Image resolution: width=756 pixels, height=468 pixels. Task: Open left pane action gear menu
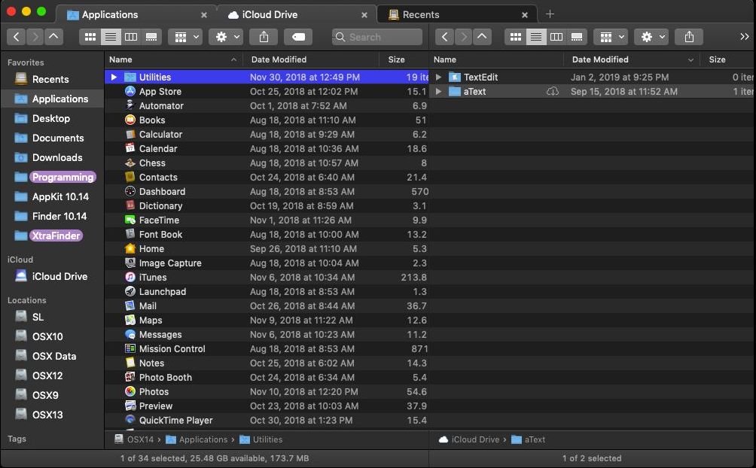(x=226, y=37)
